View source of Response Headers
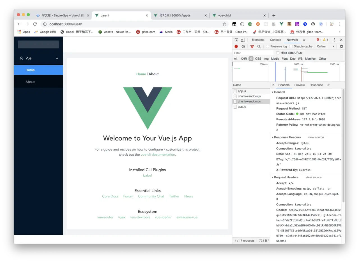Screen dimensions: 359x262 316,137
